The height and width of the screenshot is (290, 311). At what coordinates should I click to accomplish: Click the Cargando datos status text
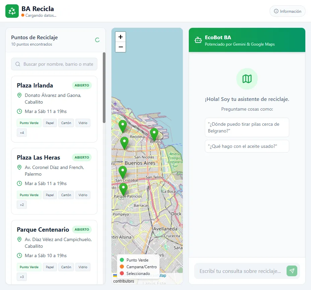point(41,15)
